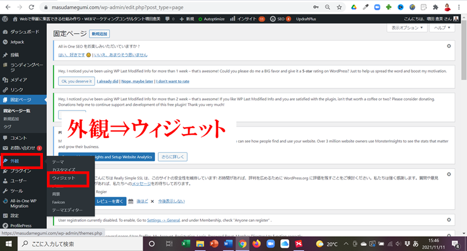Screen dimensions: 467x251
Task: Click 新規 in admin bar
Action: click(x=187, y=19)
